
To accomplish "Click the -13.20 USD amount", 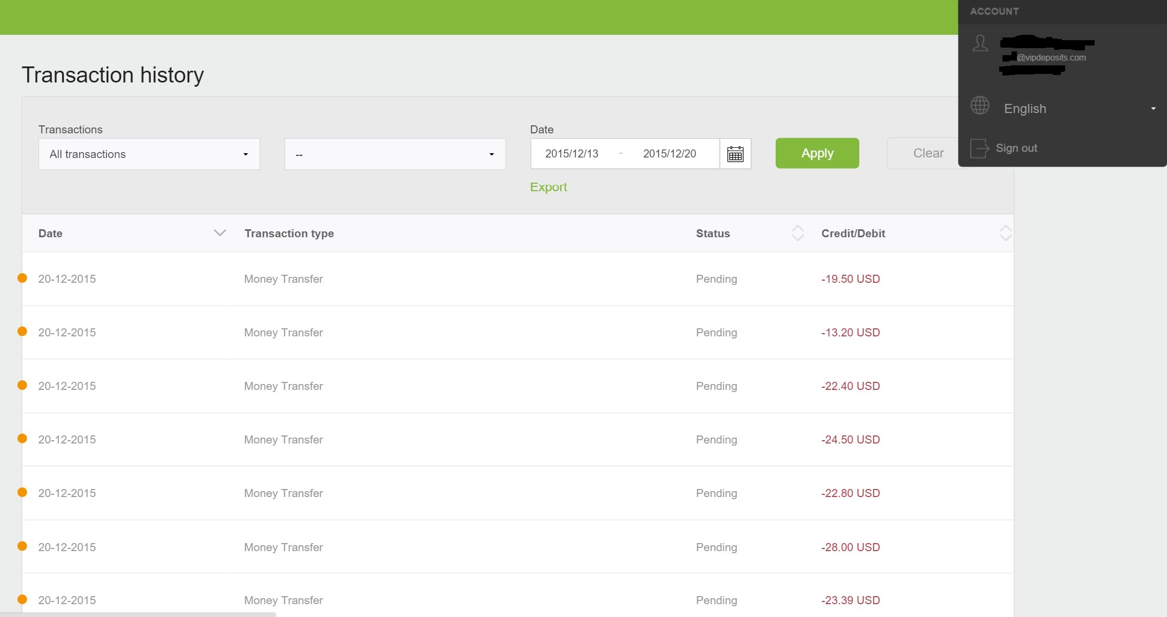I will (851, 333).
